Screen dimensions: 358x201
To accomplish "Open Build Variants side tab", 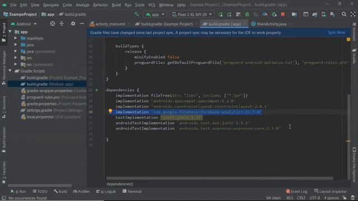I will point(4,140).
